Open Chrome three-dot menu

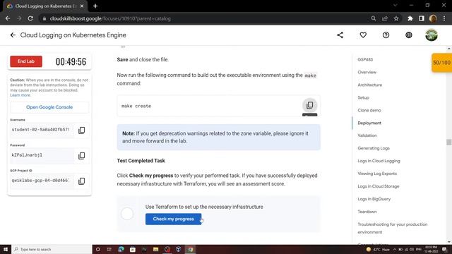coord(444,18)
